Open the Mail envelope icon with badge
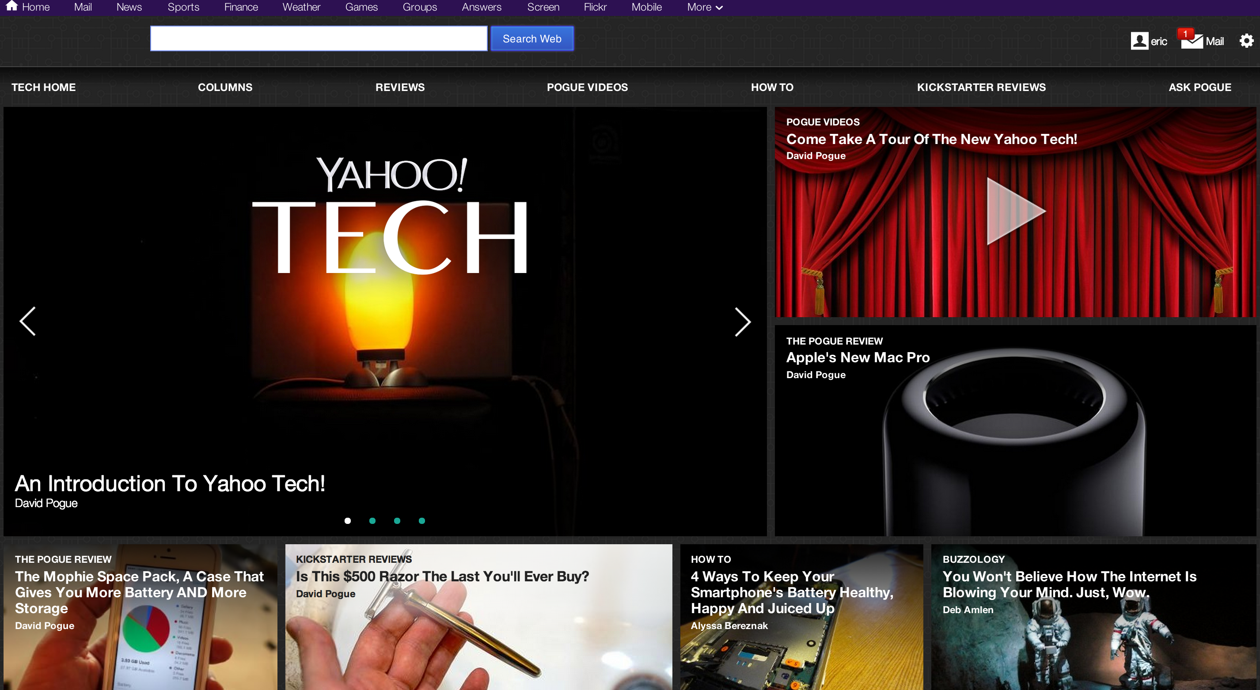The image size is (1260, 690). 1191,40
